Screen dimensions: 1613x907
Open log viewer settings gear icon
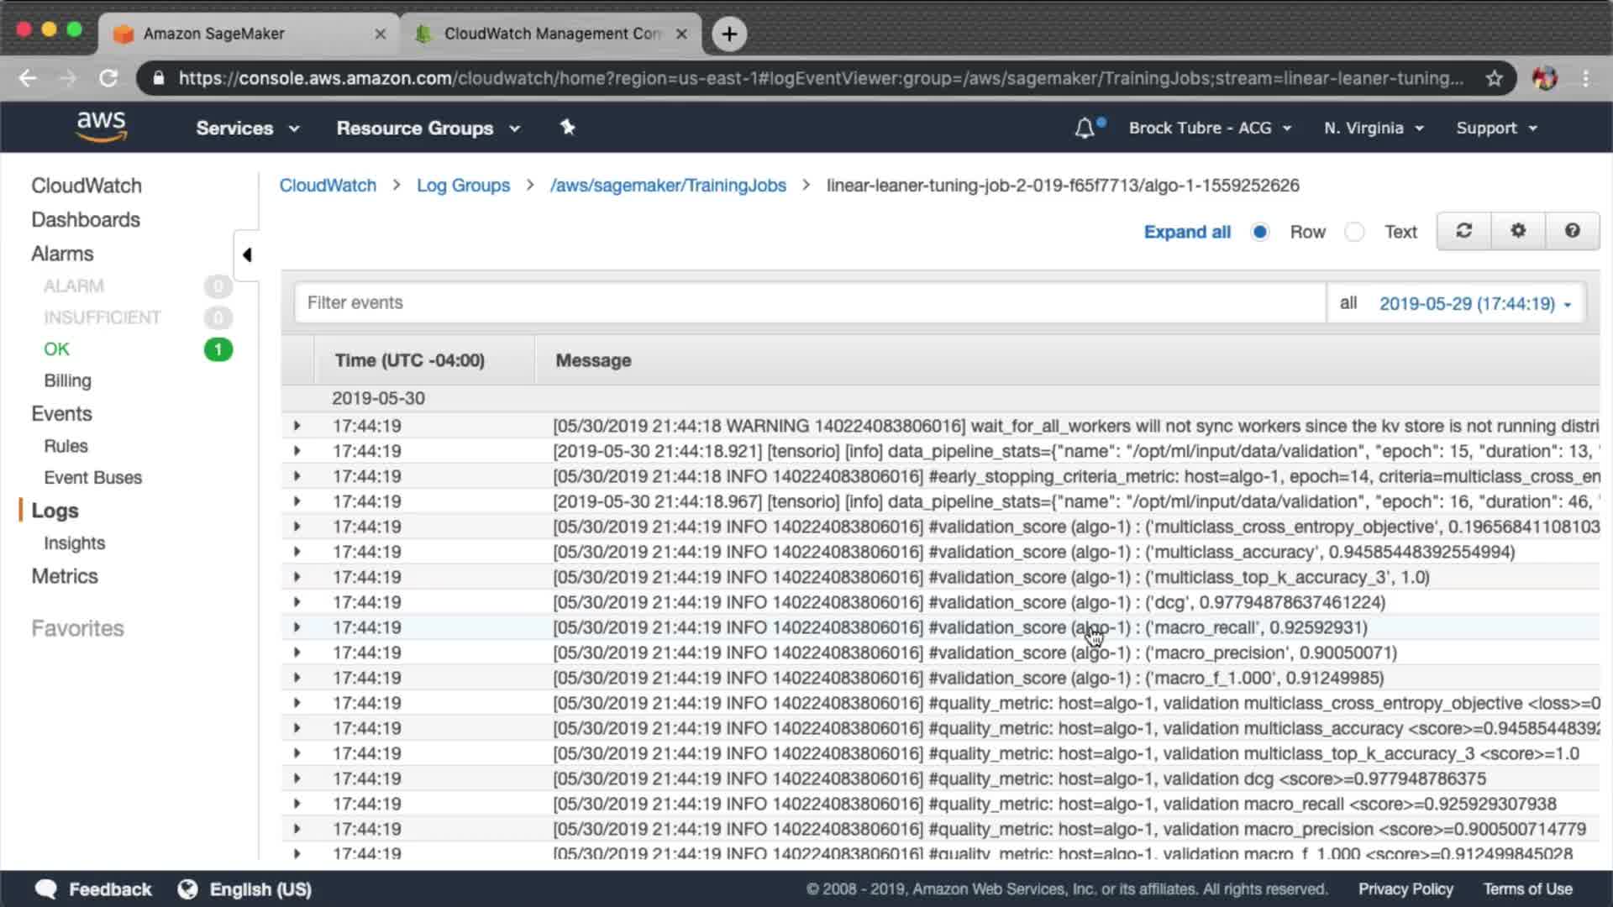tap(1518, 231)
